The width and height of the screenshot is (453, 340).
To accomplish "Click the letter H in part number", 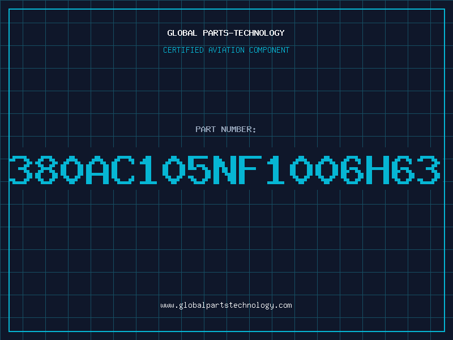I will (x=378, y=169).
